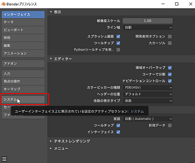Grab the テキストレンダリング panel drag handle
The height and width of the screenshot is (163, 195).
click(x=193, y=141)
